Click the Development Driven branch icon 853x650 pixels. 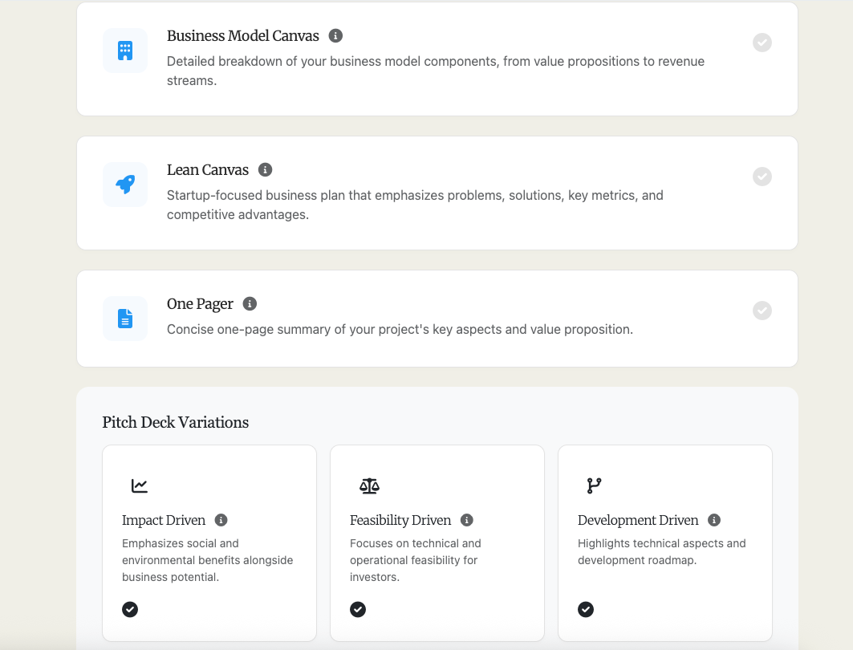click(x=594, y=485)
